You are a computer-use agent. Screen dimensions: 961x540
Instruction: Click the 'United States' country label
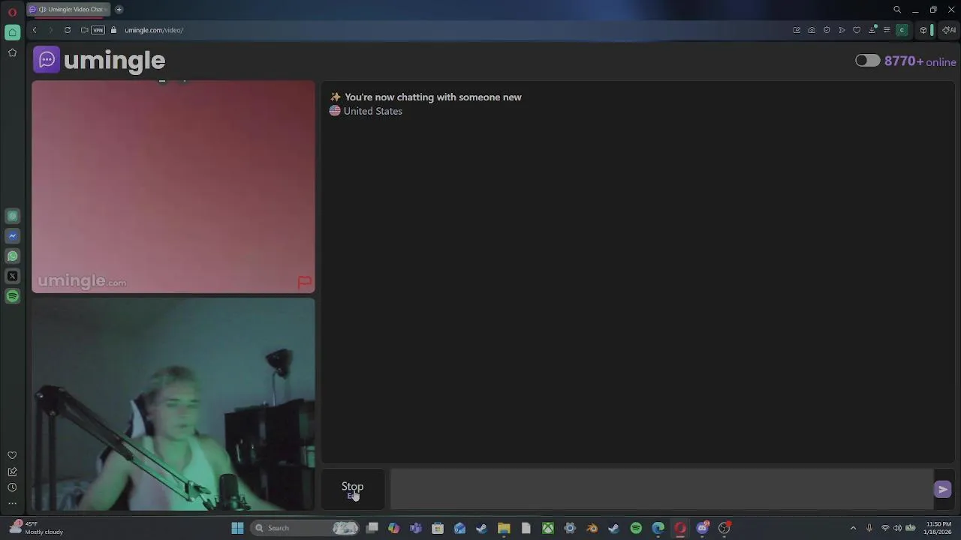point(372,111)
